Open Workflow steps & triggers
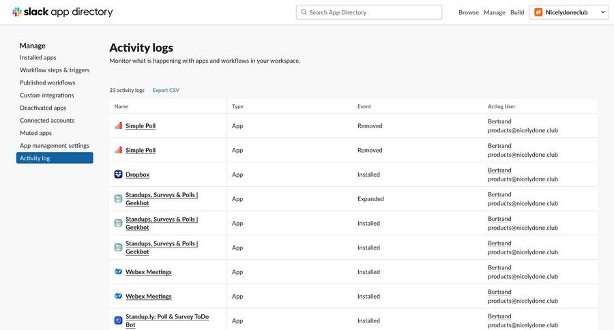Viewport: 614px width, 330px height. coord(55,70)
